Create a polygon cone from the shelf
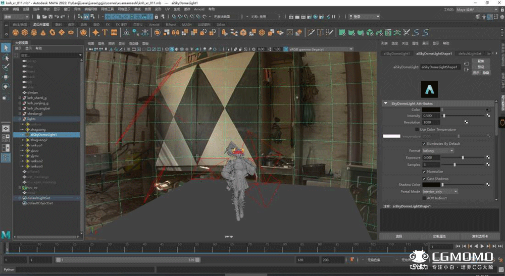The width and height of the screenshot is (505, 276). (x=43, y=32)
